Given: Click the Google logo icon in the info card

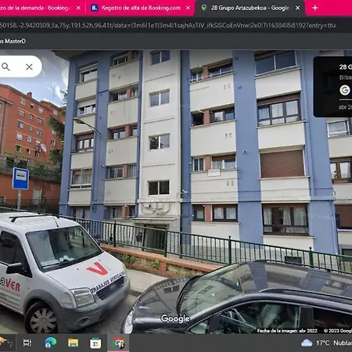Looking at the screenshot, I should click(x=345, y=90).
